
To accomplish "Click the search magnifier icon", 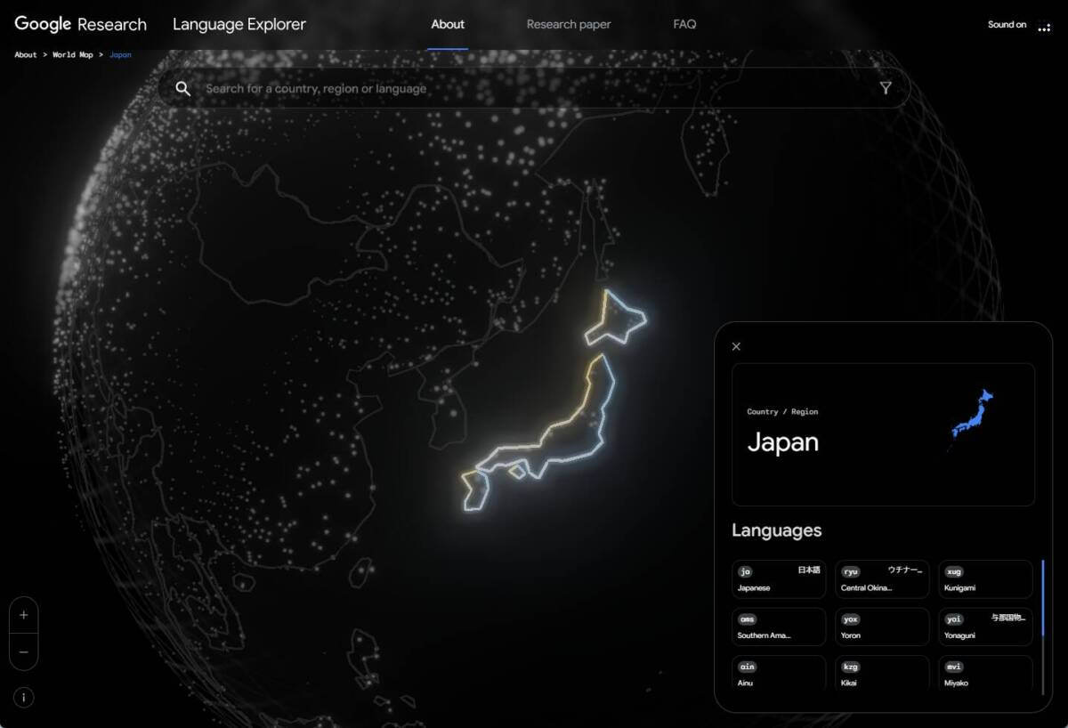I will 183,88.
